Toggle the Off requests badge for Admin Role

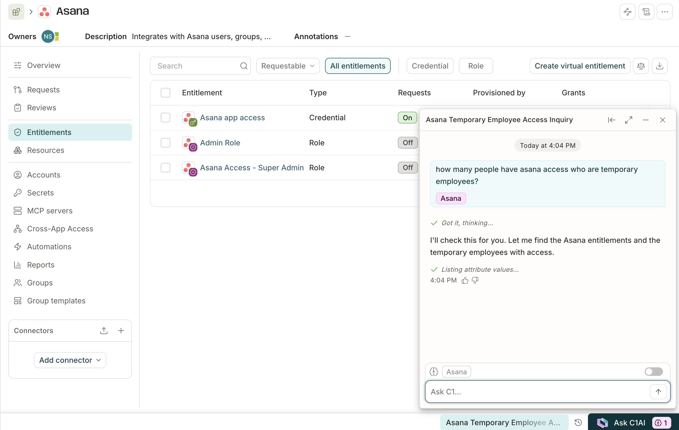pyautogui.click(x=408, y=143)
